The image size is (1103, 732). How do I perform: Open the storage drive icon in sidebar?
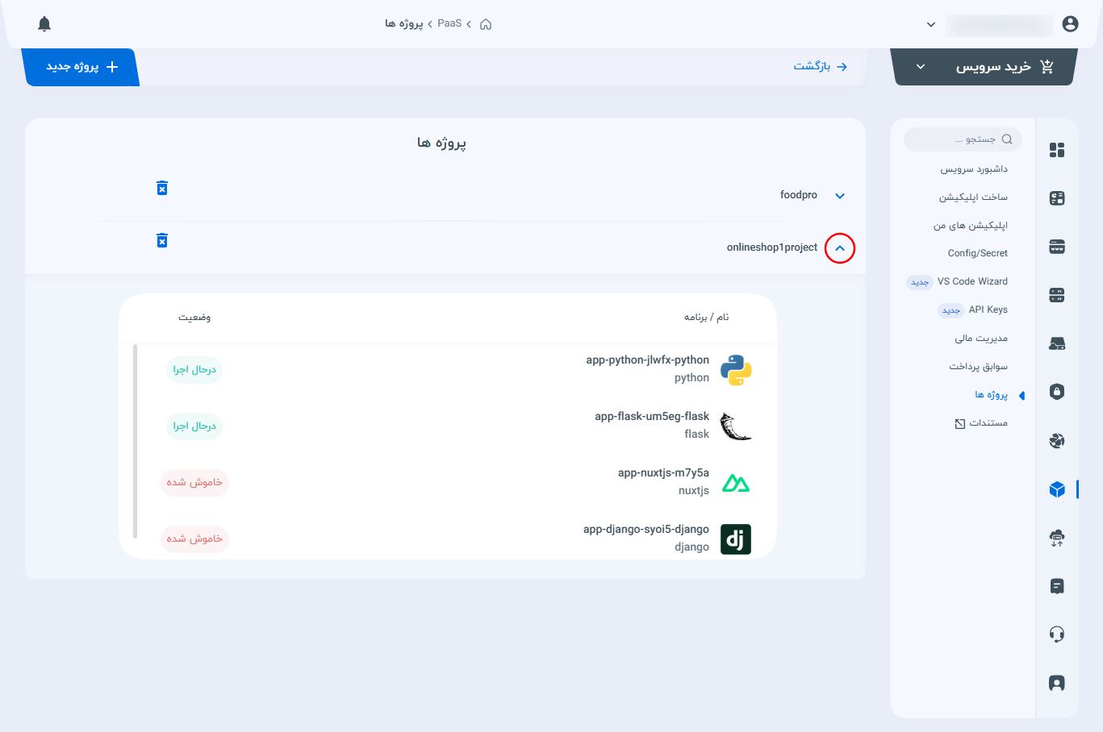[x=1057, y=344]
